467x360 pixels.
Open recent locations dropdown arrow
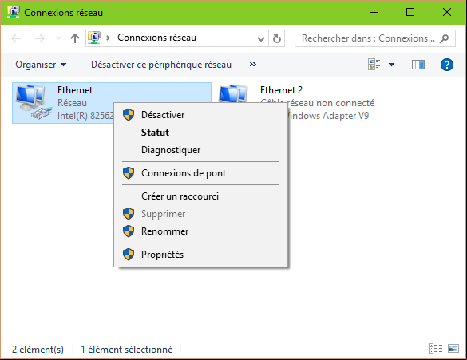[58, 38]
